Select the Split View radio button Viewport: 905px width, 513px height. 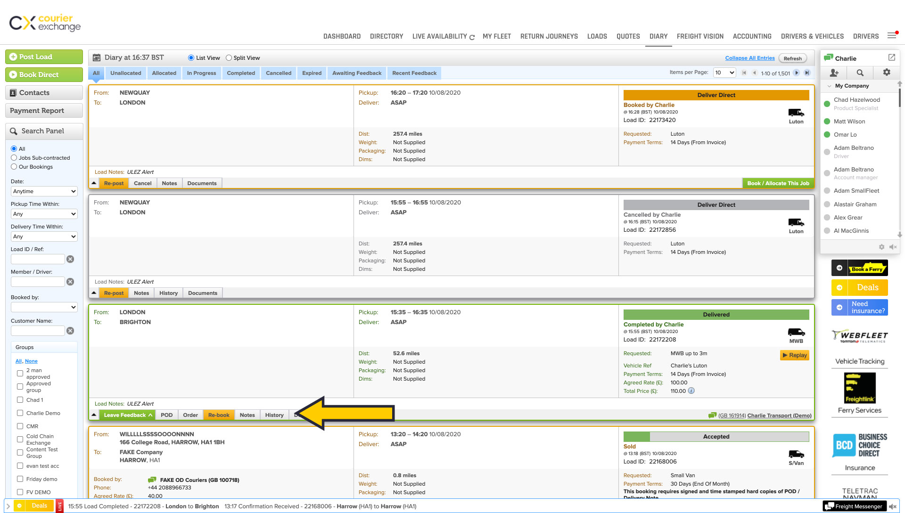[x=229, y=58]
